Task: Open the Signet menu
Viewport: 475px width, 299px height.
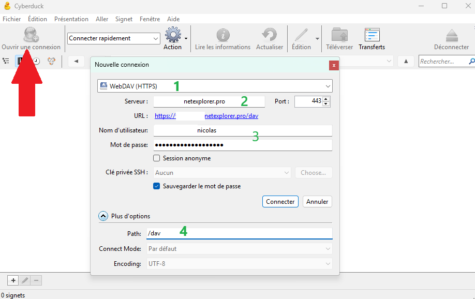Action: (x=124, y=19)
